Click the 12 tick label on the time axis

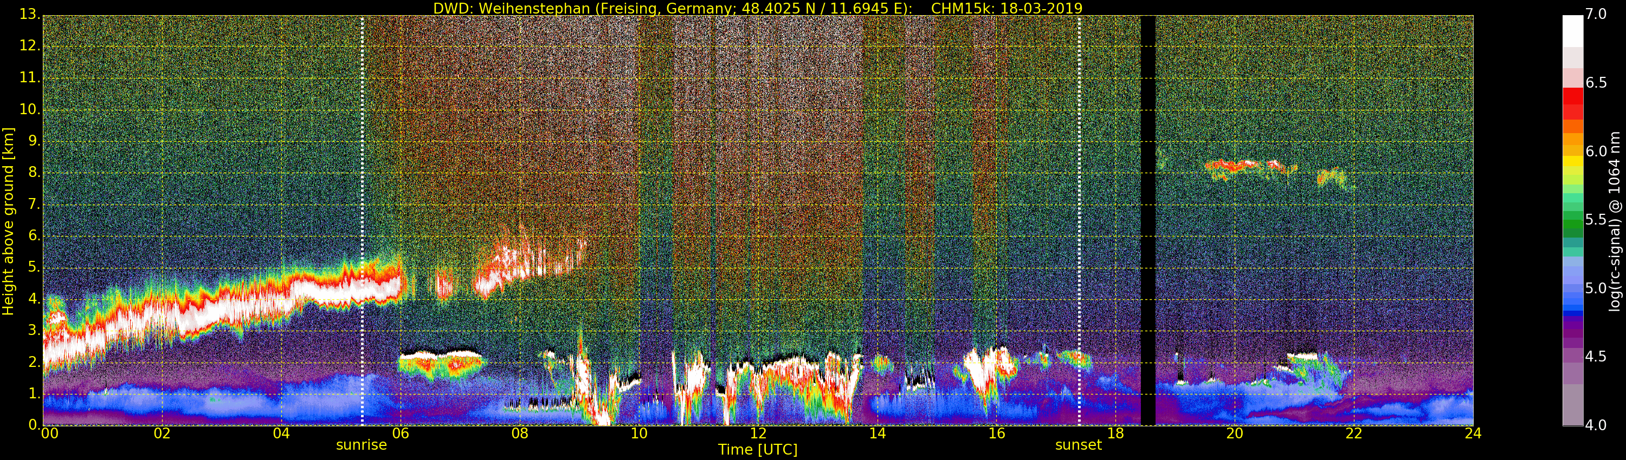click(758, 433)
